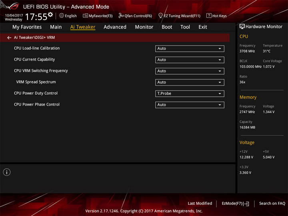
Task: Click +12V reading 12.288 V
Action: tap(246, 157)
